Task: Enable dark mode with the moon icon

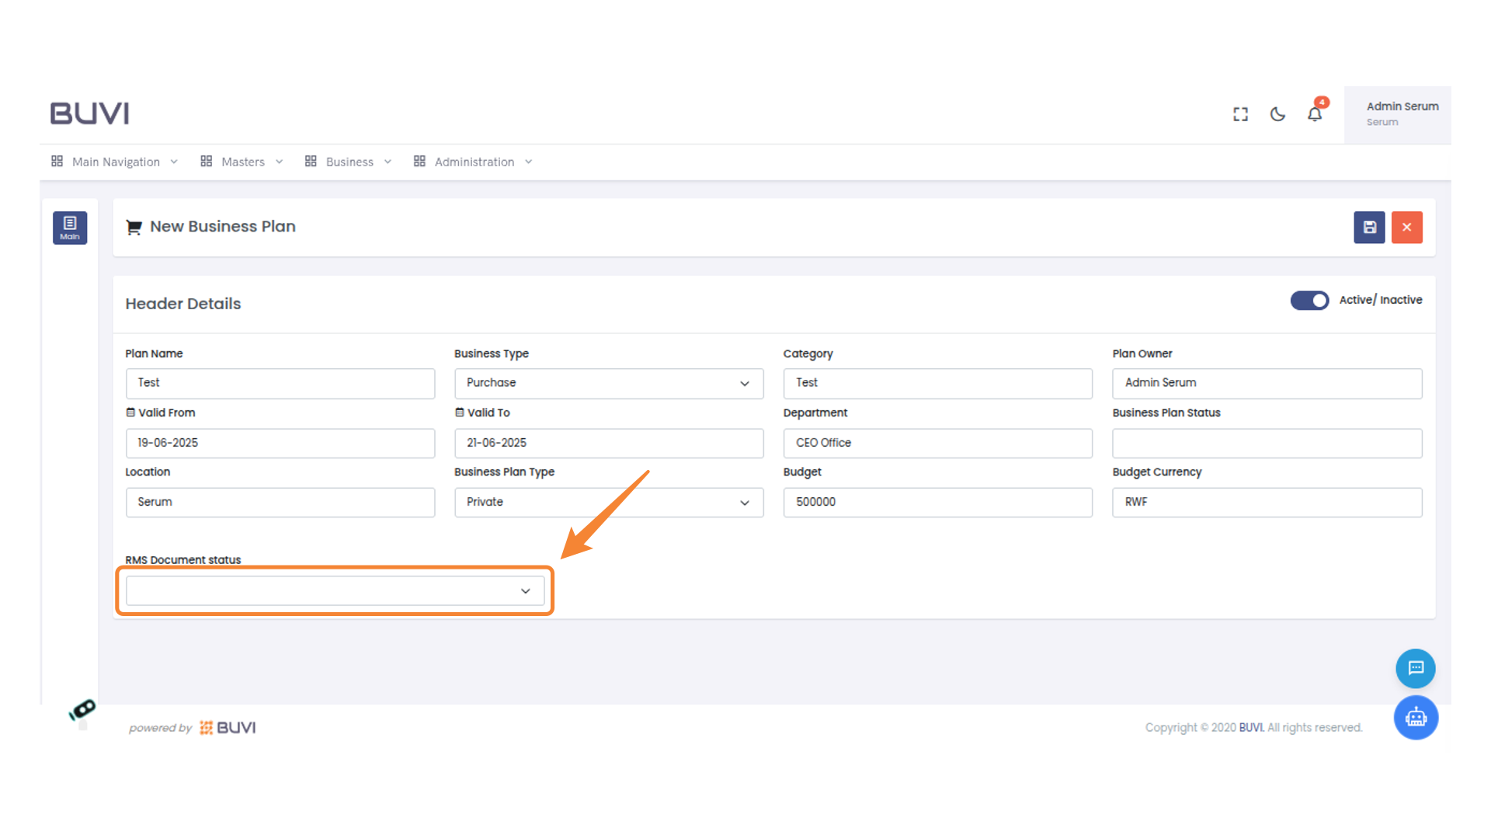Action: pyautogui.click(x=1277, y=113)
